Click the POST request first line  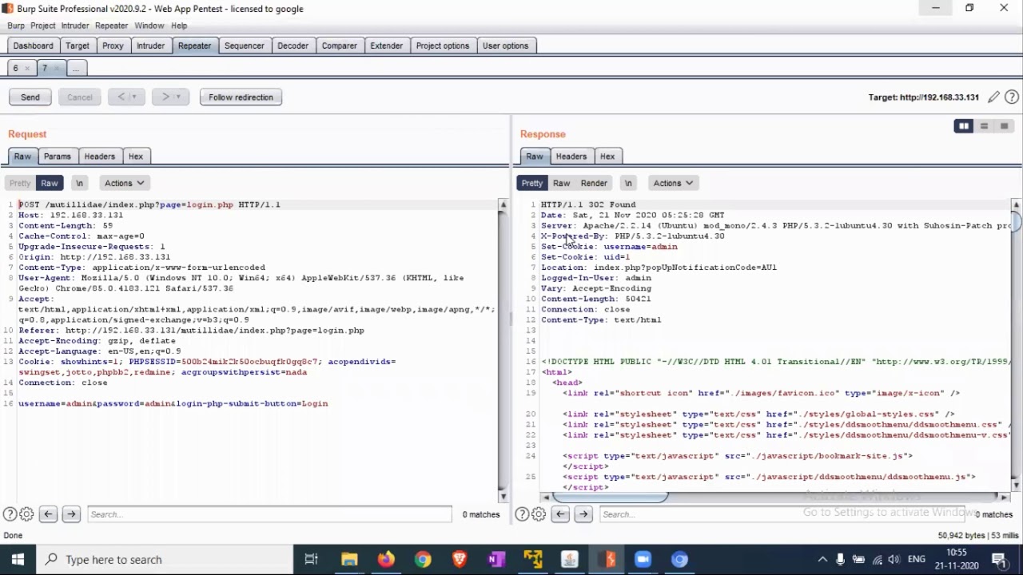click(x=149, y=204)
